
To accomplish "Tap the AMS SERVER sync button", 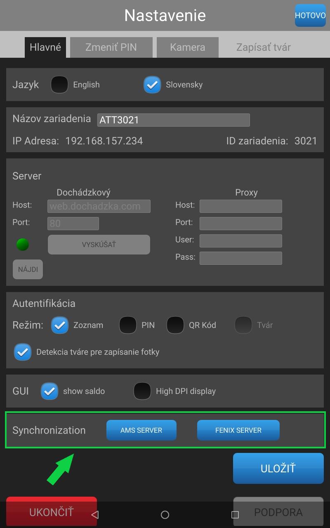I will tap(141, 430).
